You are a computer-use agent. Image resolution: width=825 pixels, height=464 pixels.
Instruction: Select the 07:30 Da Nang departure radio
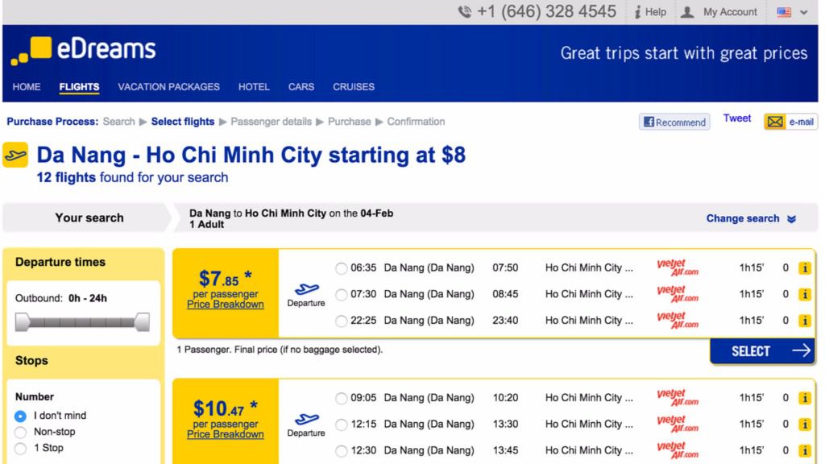pos(342,295)
